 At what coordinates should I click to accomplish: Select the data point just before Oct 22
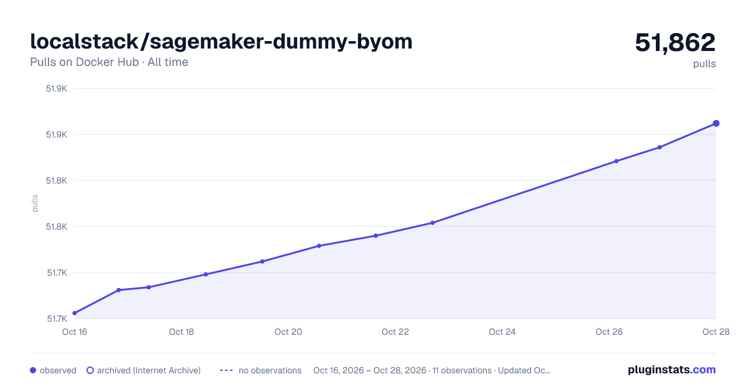[376, 236]
